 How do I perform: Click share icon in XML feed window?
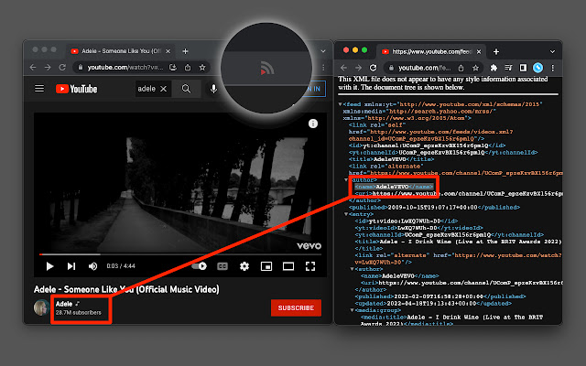(x=461, y=68)
